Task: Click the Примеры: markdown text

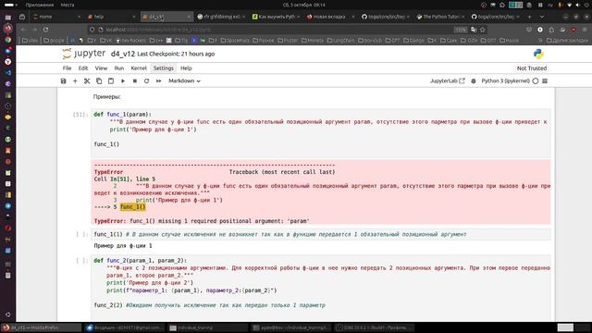Action: (107, 97)
